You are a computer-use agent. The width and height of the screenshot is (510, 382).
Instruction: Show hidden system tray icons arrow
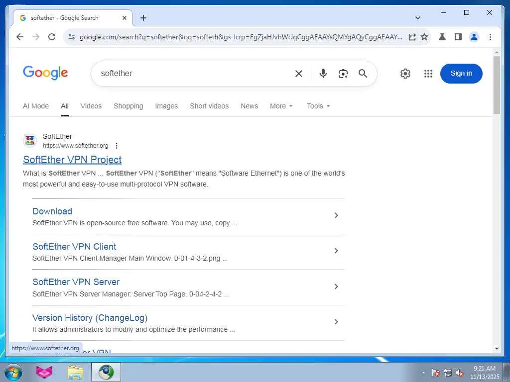[423, 373]
